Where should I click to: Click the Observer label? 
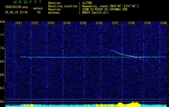pos(55,3)
